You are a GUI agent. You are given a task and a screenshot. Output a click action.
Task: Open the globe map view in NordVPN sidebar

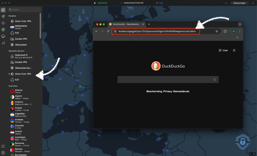tap(3, 10)
